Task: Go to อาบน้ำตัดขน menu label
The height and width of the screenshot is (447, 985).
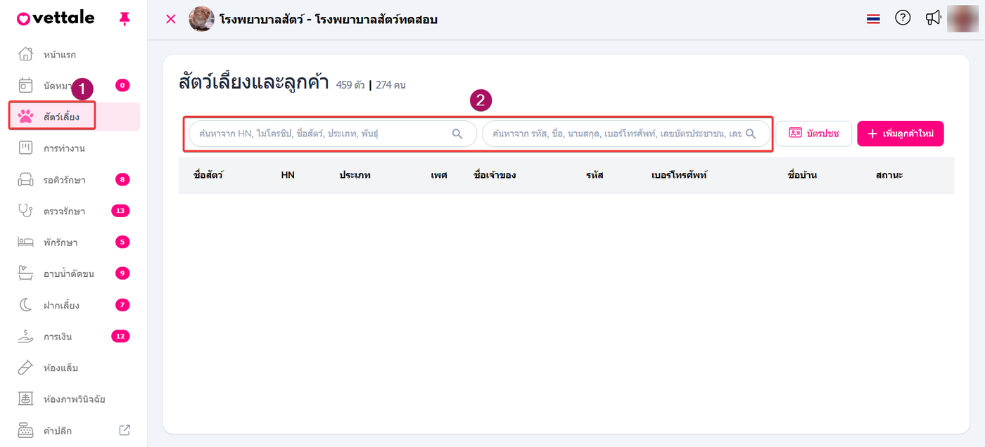Action: [69, 274]
